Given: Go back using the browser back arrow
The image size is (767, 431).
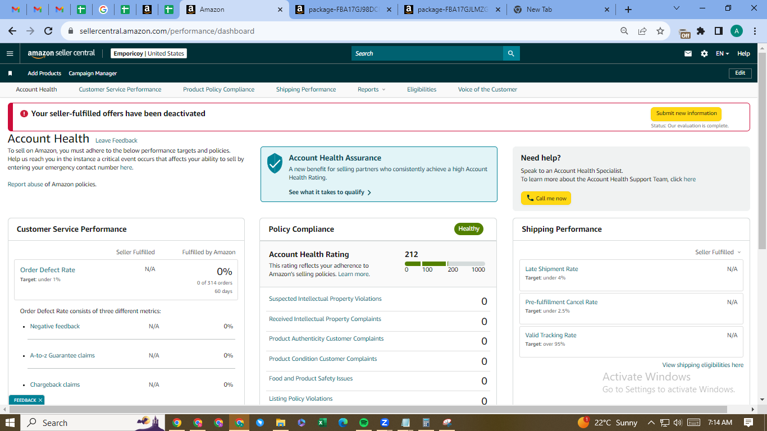Looking at the screenshot, I should tap(12, 31).
